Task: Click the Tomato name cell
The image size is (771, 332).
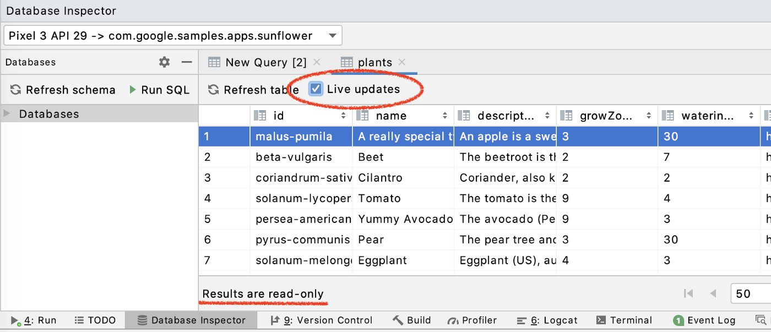Action: pos(403,198)
